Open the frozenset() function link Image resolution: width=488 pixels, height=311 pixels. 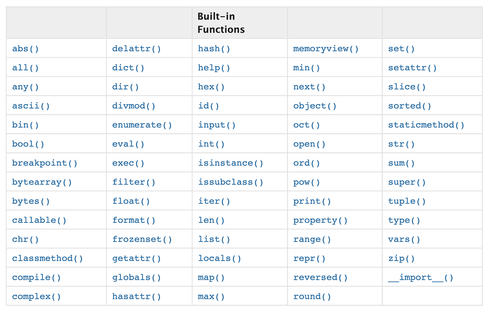point(142,239)
